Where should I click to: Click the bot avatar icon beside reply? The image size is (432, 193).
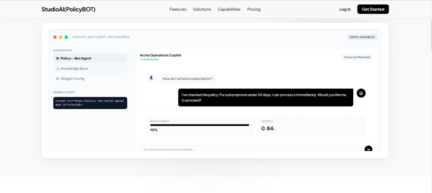coord(361,93)
